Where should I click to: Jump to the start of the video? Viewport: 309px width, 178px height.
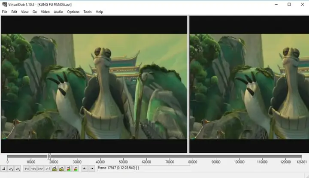27,169
